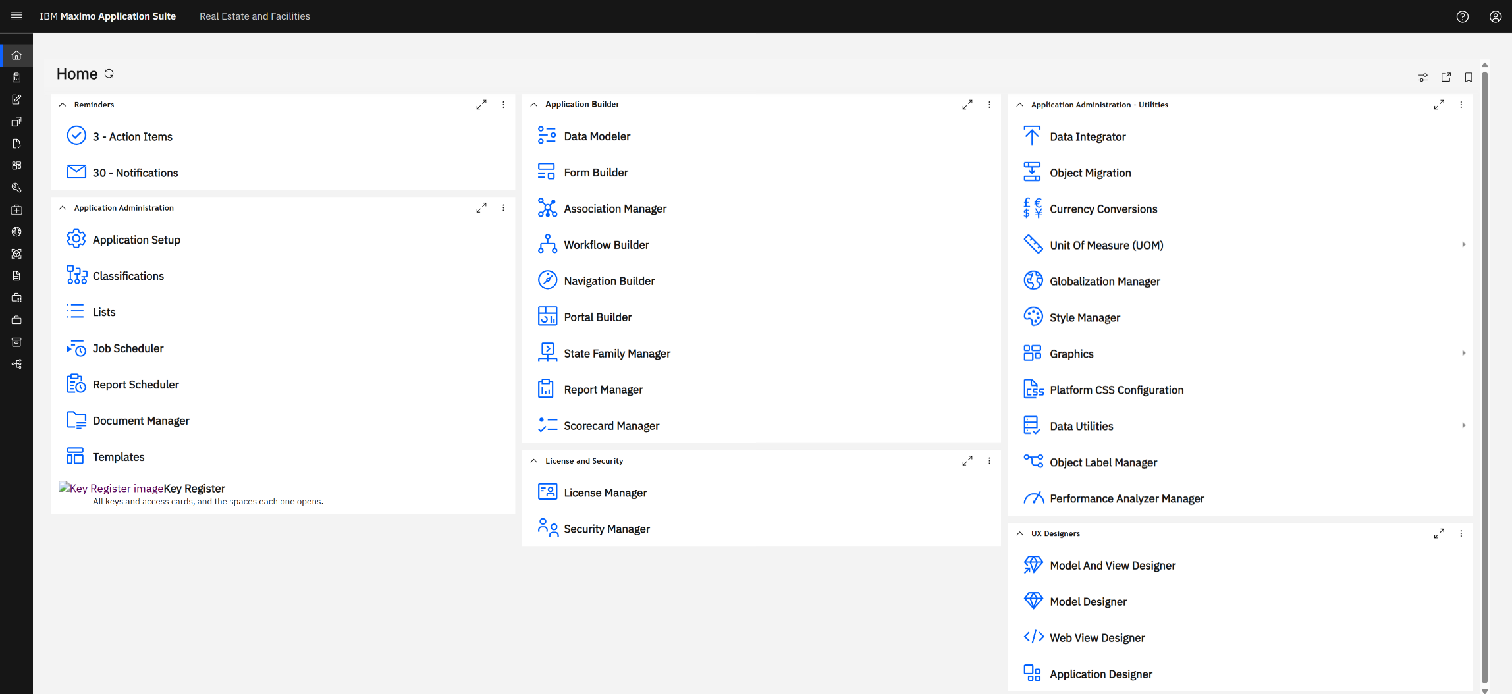Open Reminders section overflow menu
This screenshot has height=694, width=1512.
[x=503, y=105]
